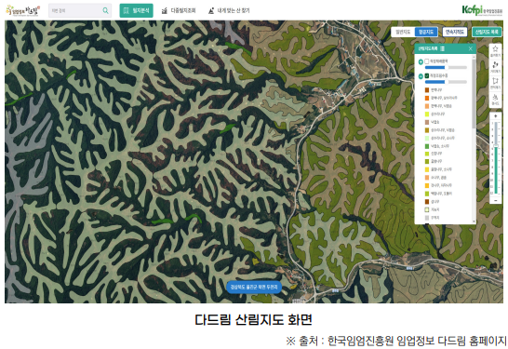Check the first unchecked layer checkbox

click(x=427, y=61)
